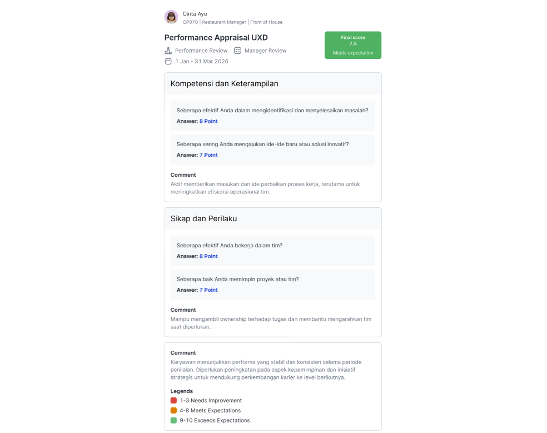This screenshot has width=547, height=433.
Task: Click the employee name Cinta Ayu
Action: click(x=195, y=13)
